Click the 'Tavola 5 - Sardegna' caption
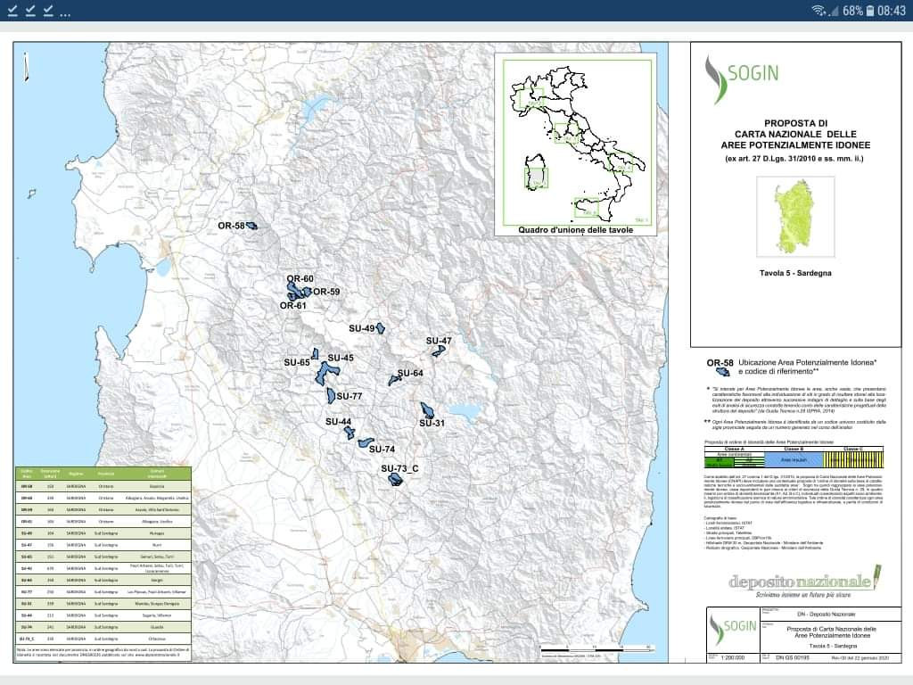Viewport: 913px width, 685px height. (795, 273)
